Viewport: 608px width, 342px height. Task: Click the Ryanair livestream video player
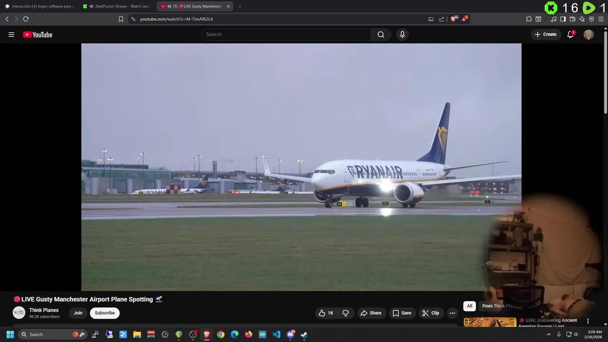(x=301, y=167)
